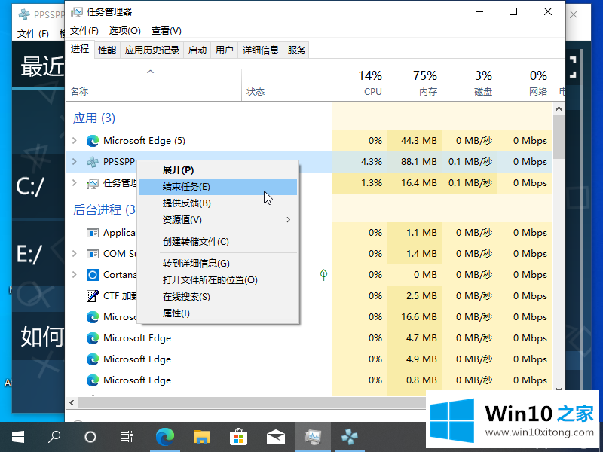This screenshot has width=603, height=452.
Task: Open the 资源值(V) submenu arrow
Action: [289, 220]
